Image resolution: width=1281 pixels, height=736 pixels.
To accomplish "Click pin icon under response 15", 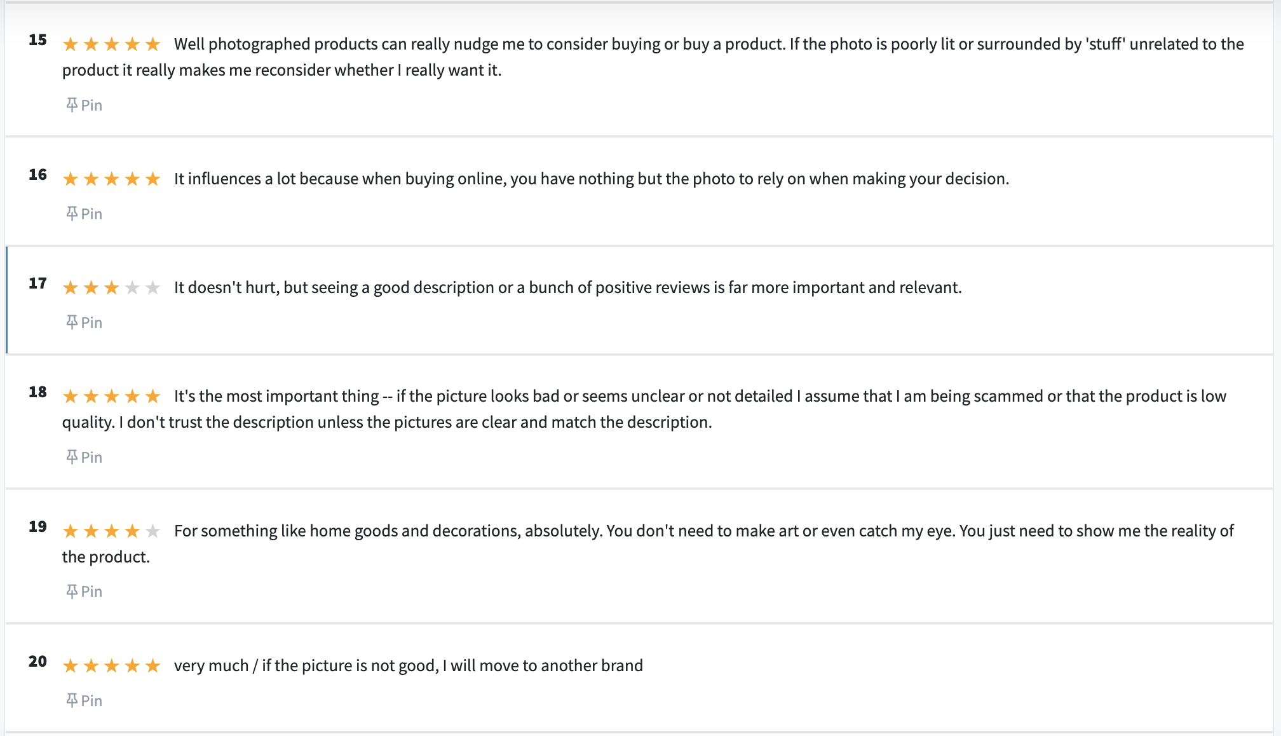I will coord(72,105).
